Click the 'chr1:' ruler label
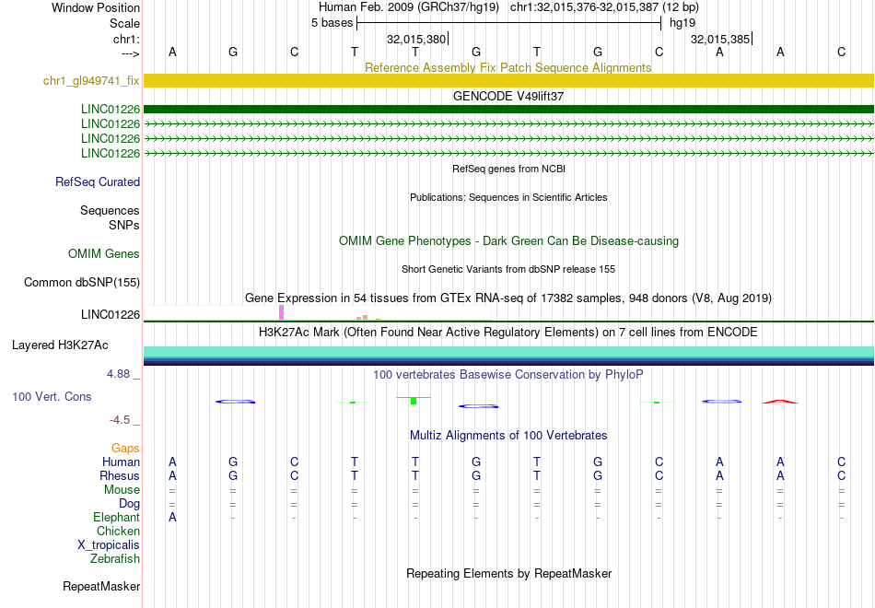Viewport: 875px width, 608px height. tap(127, 39)
